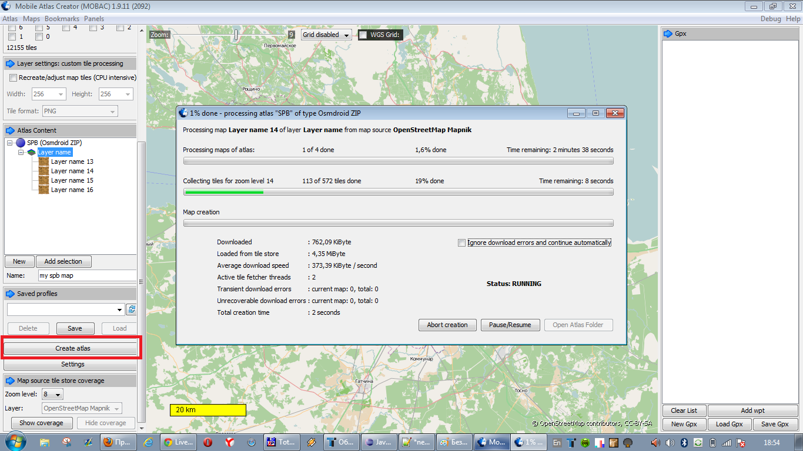Open the Grid disabled dropdown

tap(326, 35)
